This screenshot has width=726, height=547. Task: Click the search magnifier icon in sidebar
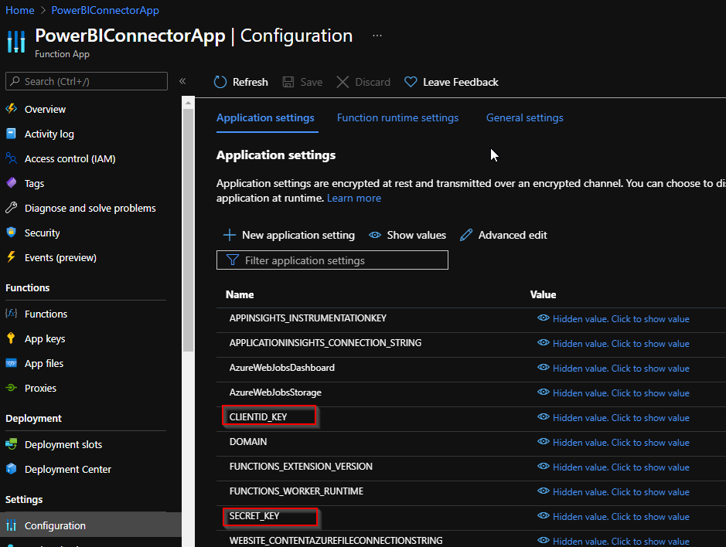pyautogui.click(x=15, y=81)
